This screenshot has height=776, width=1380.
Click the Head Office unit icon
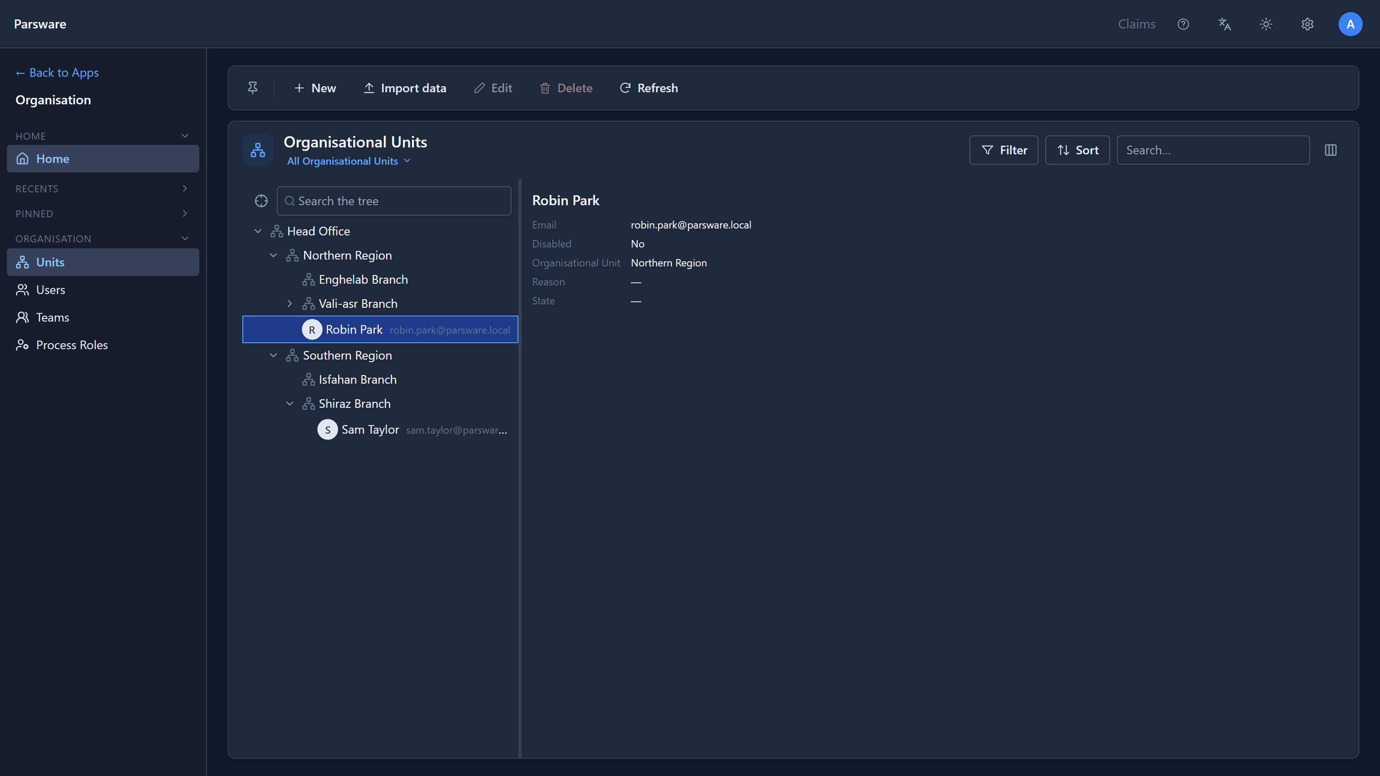276,232
